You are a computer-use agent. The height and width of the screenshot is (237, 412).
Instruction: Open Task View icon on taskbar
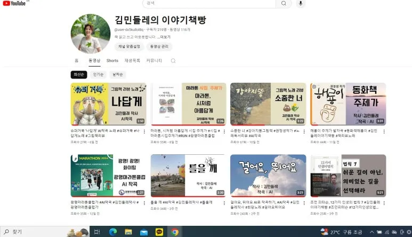point(97,232)
